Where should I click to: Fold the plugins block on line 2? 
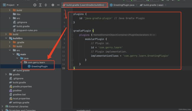[x=72, y=14]
